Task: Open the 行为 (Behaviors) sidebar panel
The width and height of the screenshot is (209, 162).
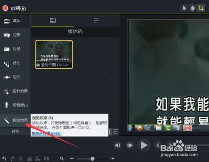Action: point(15,63)
